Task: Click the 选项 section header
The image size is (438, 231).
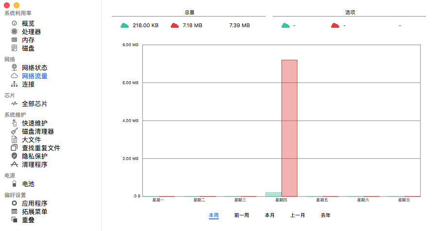Action: coord(350,12)
